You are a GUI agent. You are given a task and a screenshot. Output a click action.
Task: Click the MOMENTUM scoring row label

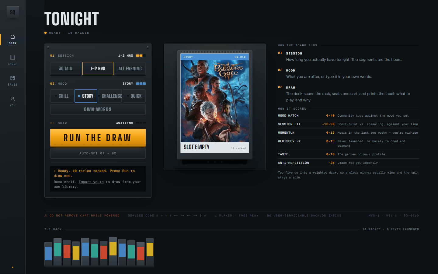[286, 133]
